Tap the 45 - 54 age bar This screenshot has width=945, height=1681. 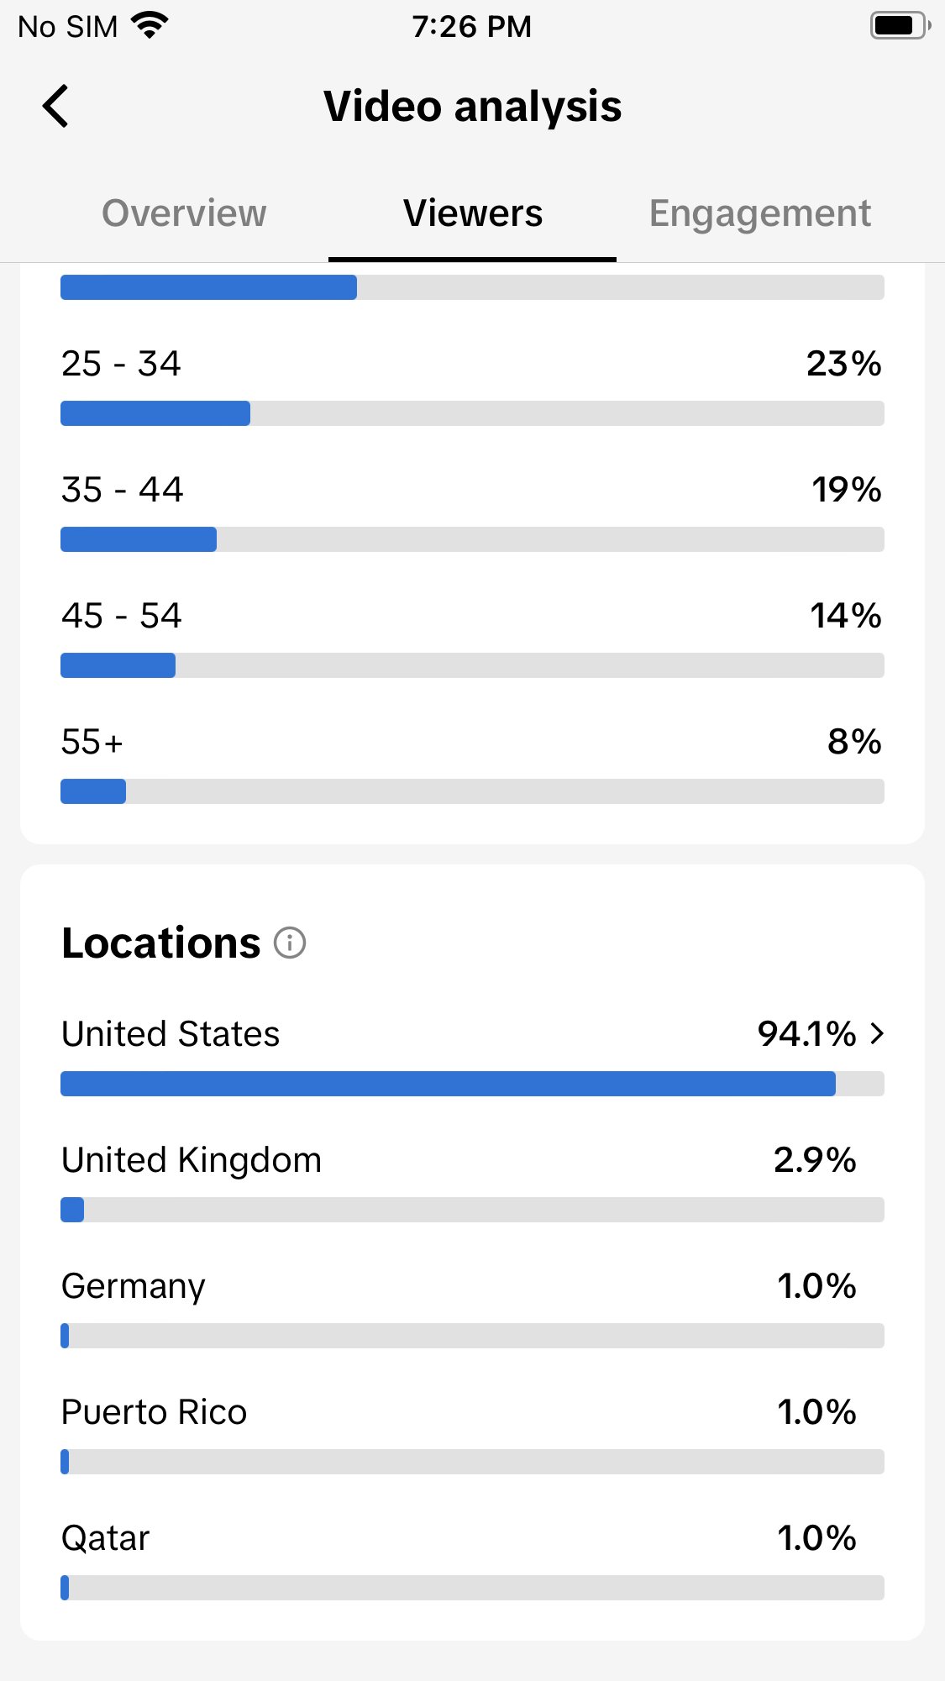(472, 665)
